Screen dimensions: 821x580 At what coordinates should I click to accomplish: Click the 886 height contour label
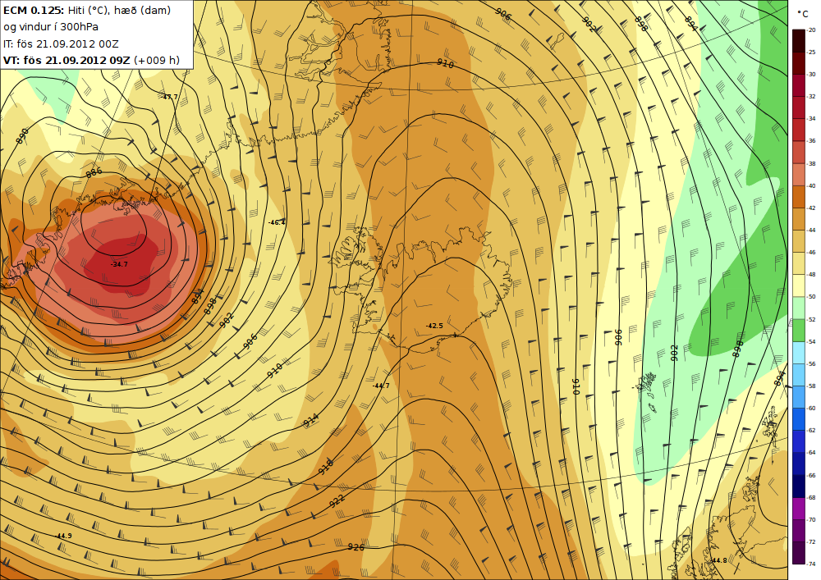tap(94, 172)
